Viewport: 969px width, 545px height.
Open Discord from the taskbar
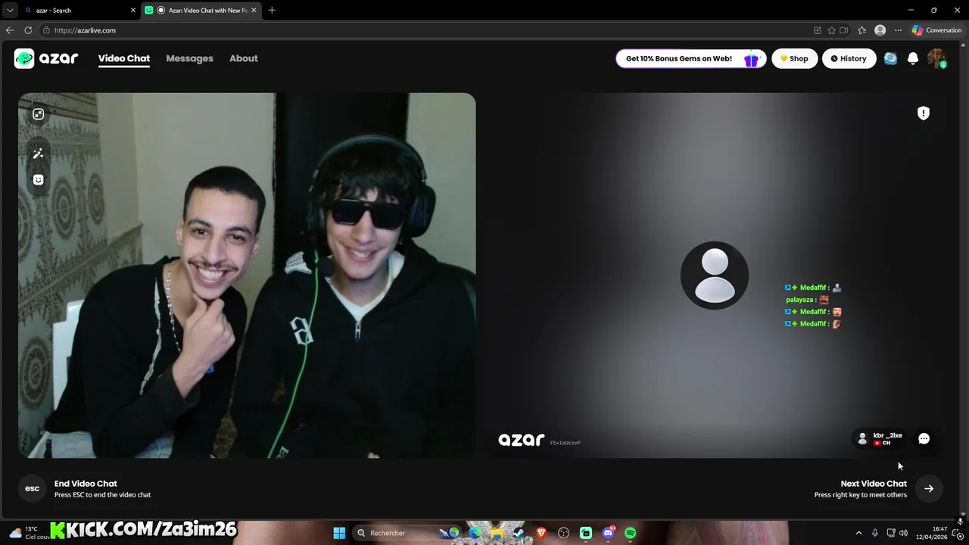608,533
